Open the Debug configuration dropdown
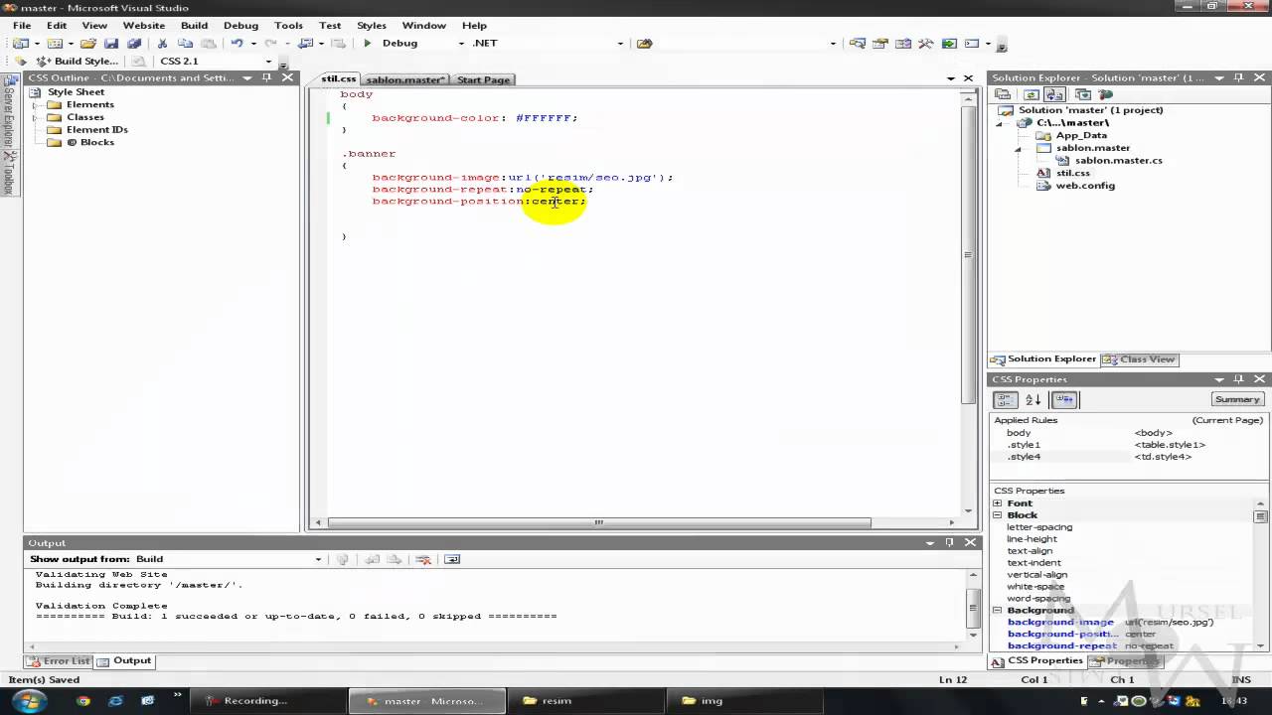Screen dimensions: 1272x715 (x=461, y=43)
